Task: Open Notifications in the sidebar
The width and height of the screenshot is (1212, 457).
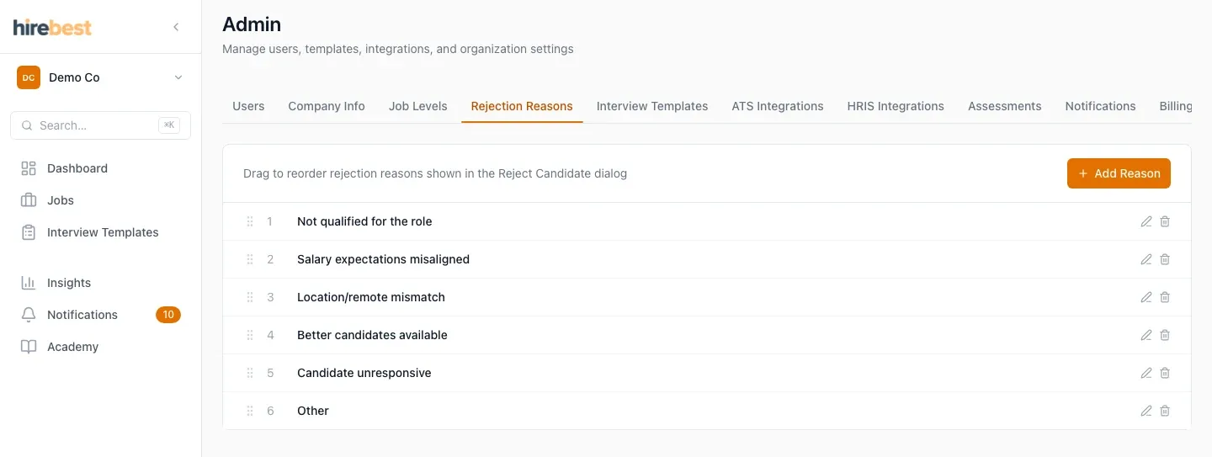Action: [x=100, y=315]
